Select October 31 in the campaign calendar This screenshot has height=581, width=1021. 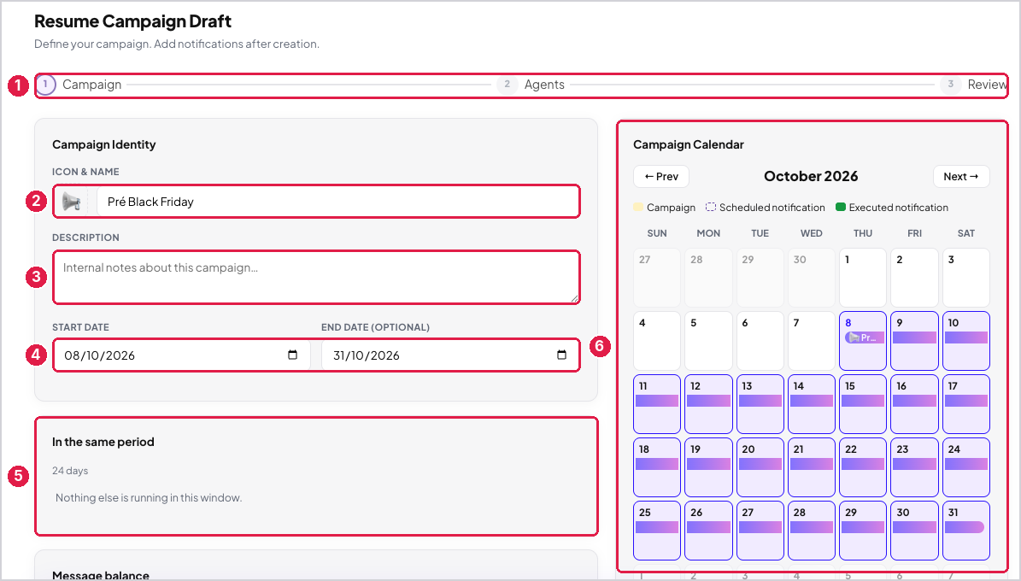click(966, 531)
